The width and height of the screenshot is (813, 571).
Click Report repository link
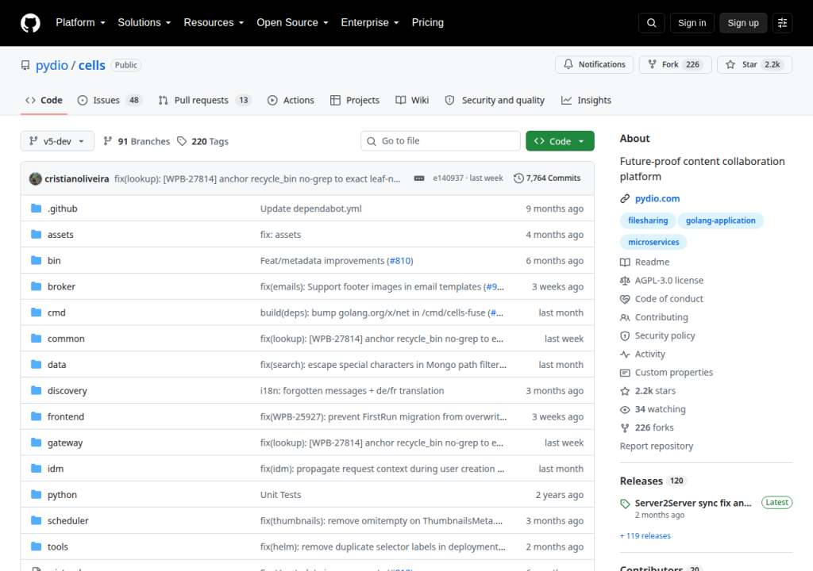coord(657,446)
